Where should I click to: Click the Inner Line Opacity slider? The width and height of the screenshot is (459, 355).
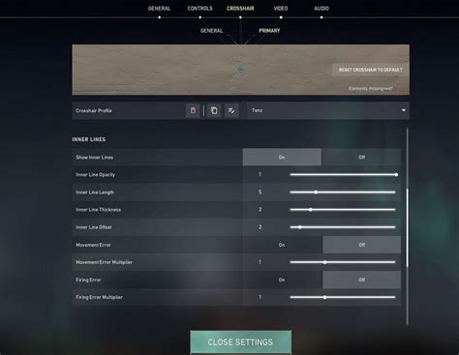click(x=343, y=175)
